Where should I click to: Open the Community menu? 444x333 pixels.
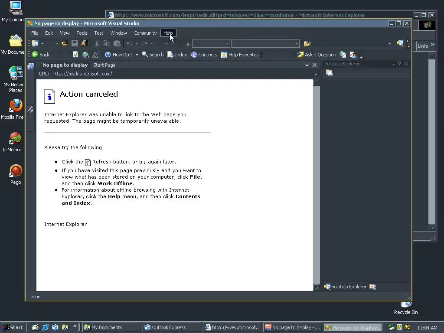tap(145, 33)
